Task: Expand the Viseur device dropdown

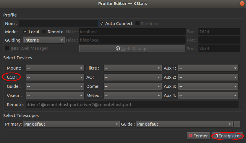Action: point(55,96)
